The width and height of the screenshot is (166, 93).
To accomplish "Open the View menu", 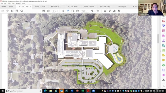I will pos(9,4).
